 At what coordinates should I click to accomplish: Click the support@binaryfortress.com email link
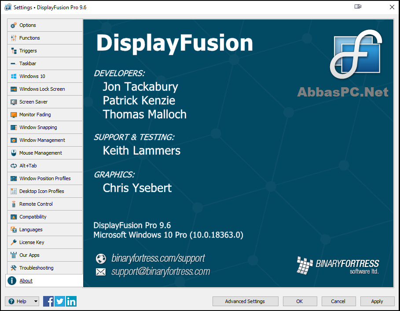coord(161,271)
